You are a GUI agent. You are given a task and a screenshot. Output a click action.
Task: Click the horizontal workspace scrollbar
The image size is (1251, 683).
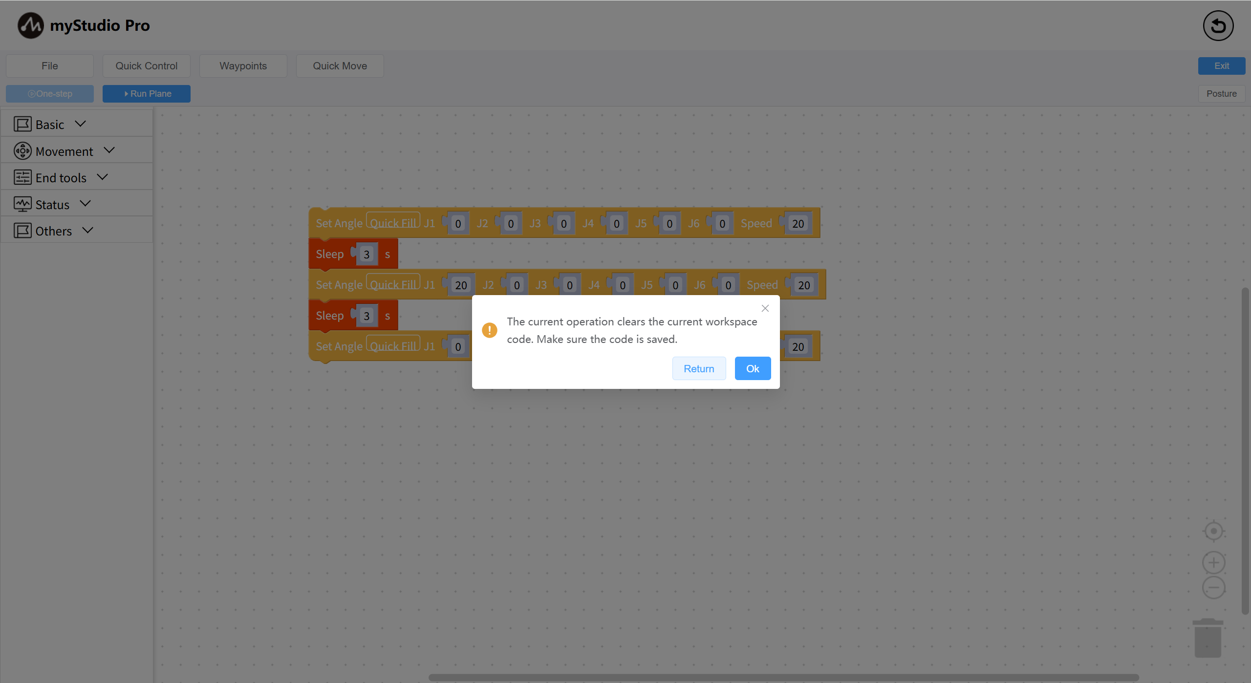783,678
